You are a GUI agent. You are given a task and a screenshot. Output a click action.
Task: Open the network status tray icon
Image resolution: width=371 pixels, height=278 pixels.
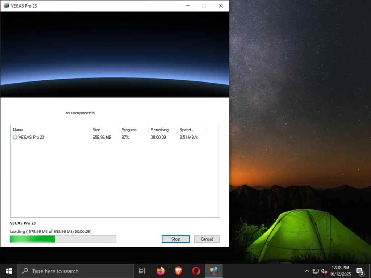(x=316, y=271)
